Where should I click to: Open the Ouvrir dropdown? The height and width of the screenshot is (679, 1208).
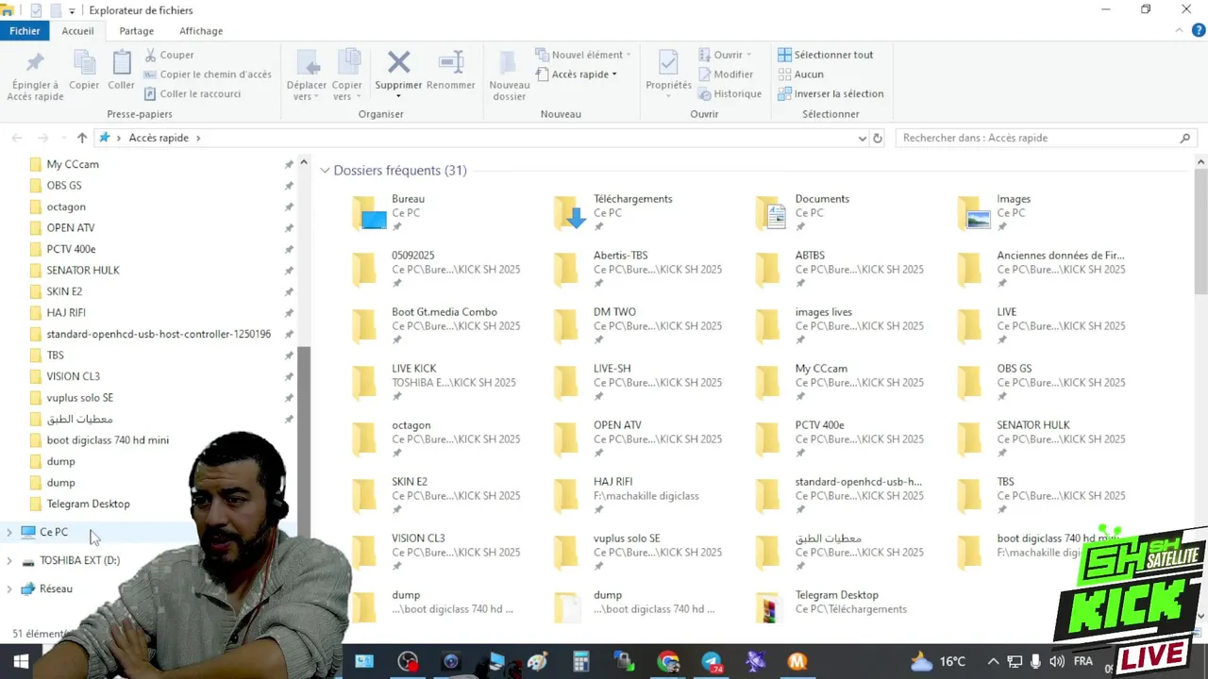(726, 55)
